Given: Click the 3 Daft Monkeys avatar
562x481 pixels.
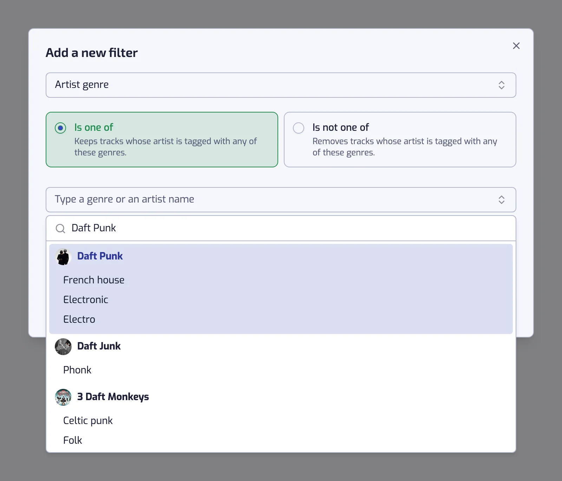Looking at the screenshot, I should (x=63, y=397).
